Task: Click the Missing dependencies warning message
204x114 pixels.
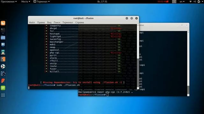Action: 82,82
